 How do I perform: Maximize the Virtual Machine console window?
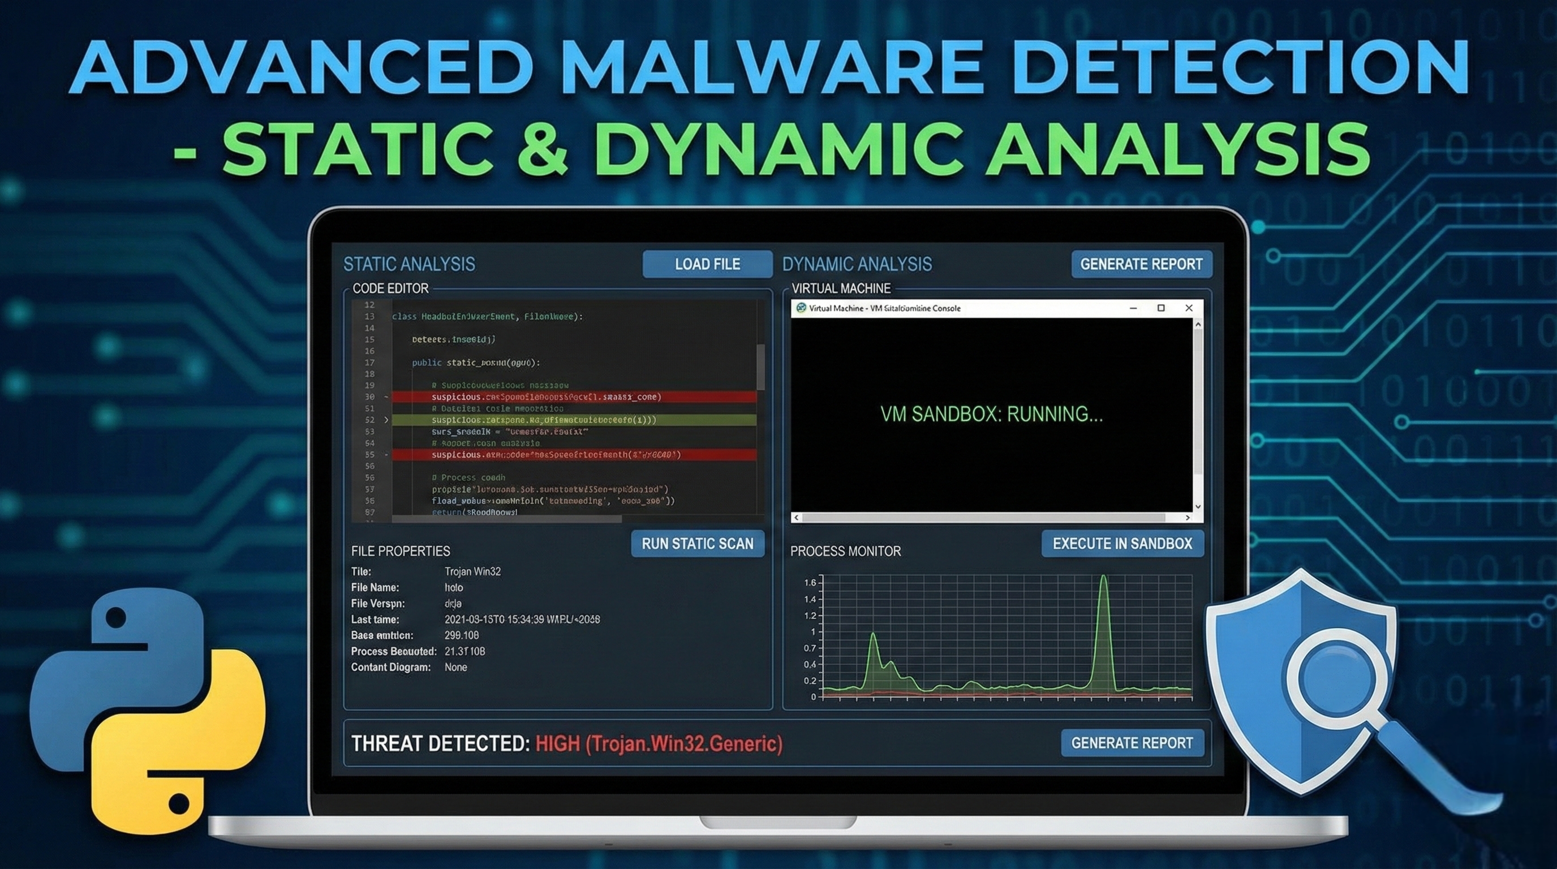click(1160, 308)
